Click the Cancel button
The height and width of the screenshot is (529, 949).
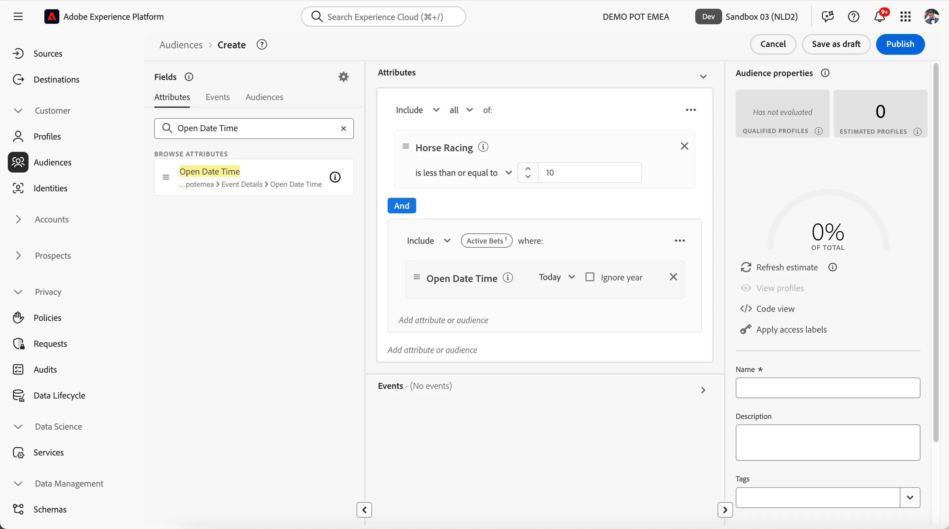pyautogui.click(x=773, y=44)
